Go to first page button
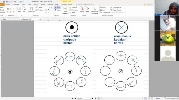The image size is (179, 100). tap(73, 98)
